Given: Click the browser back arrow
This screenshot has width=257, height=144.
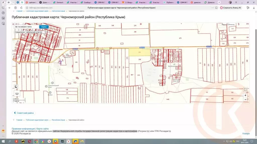Looking at the screenshot, I should click(10, 8).
